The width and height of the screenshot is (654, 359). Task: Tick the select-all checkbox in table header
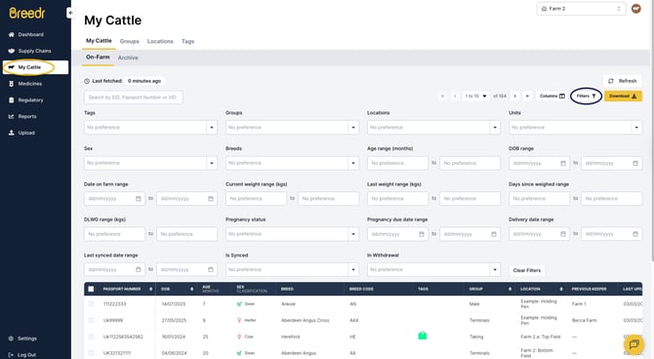[x=91, y=289]
